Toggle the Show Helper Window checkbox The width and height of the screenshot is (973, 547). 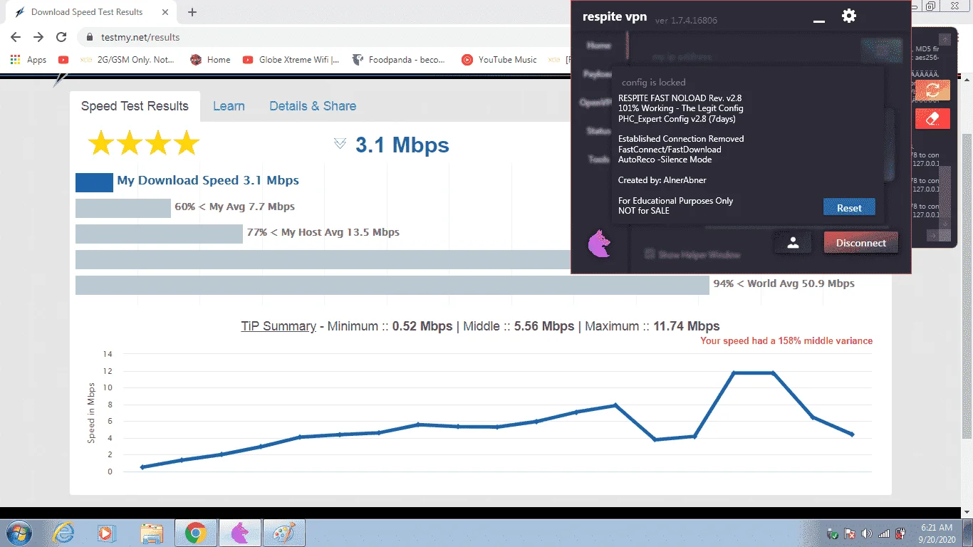point(650,254)
